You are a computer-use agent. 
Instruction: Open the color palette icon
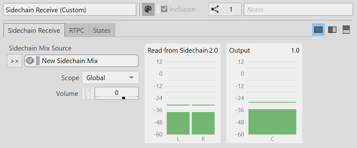pos(146,9)
